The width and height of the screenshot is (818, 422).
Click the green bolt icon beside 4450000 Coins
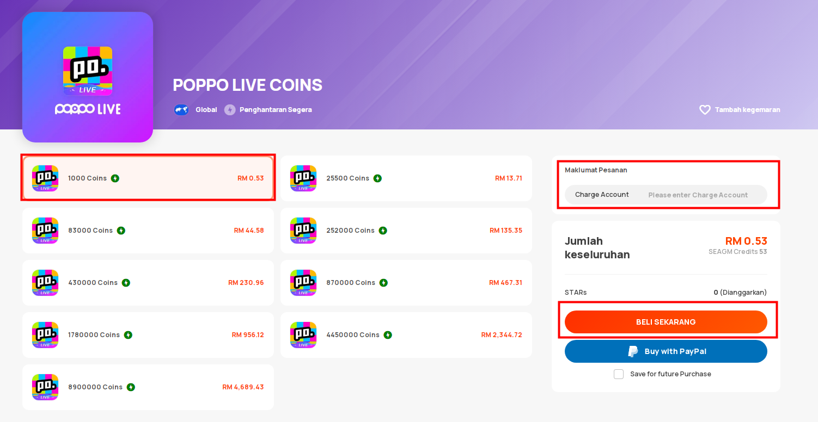[388, 335]
